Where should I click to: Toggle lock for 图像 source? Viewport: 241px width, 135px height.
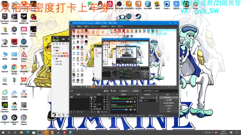[107, 97]
